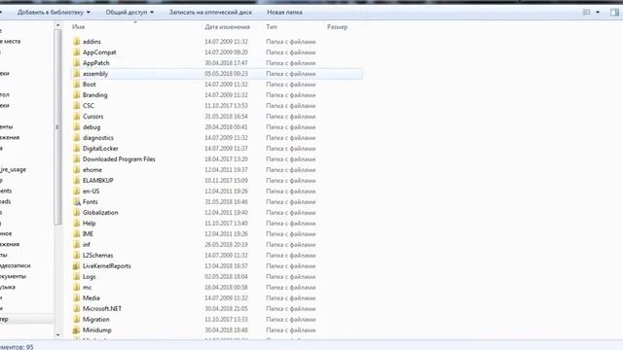Select jre_usage in the navigation pane
The height and width of the screenshot is (350, 623).
(x=13, y=169)
